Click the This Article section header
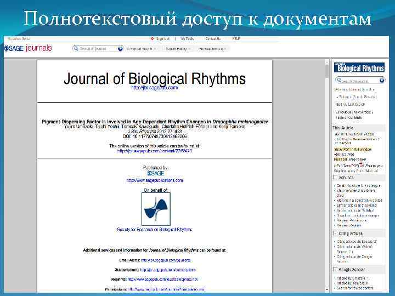Image resolution: width=395 pixels, height=296 pixels. (359, 128)
